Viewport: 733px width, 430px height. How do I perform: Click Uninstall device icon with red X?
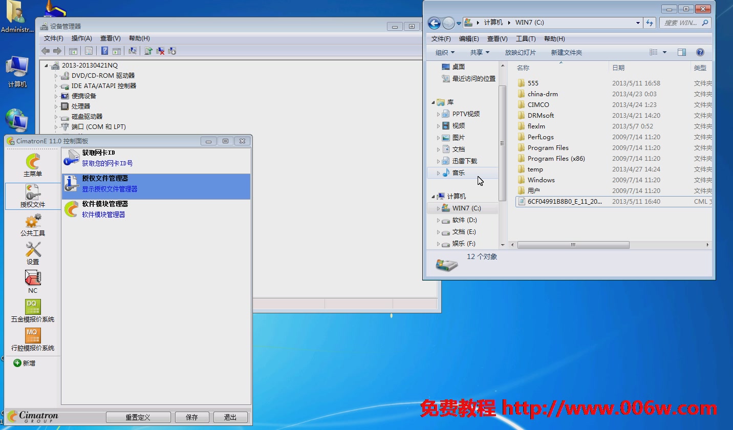click(x=160, y=51)
